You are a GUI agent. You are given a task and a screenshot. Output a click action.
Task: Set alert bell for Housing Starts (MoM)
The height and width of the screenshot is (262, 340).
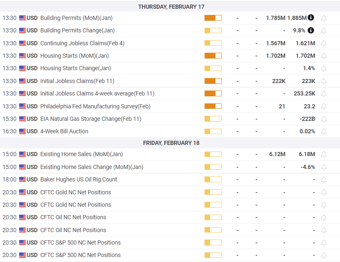click(323, 56)
